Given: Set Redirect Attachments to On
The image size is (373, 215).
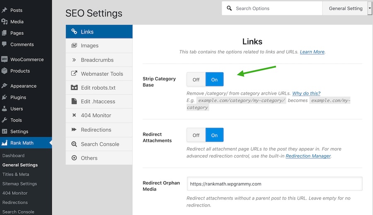Looking at the screenshot, I should [214, 135].
